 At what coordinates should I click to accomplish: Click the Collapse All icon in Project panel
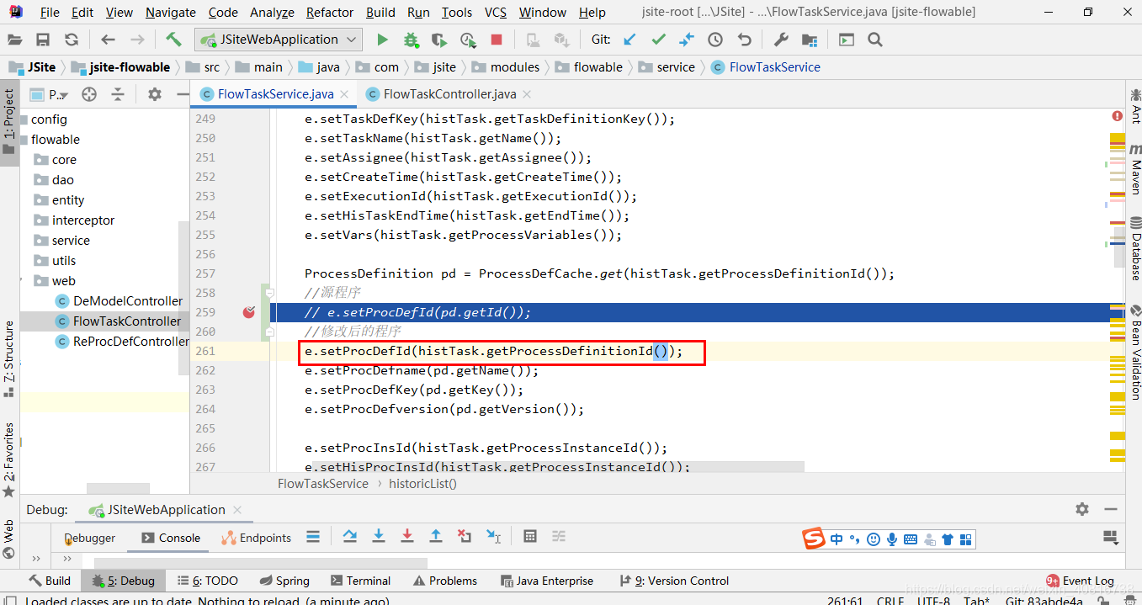(x=118, y=94)
